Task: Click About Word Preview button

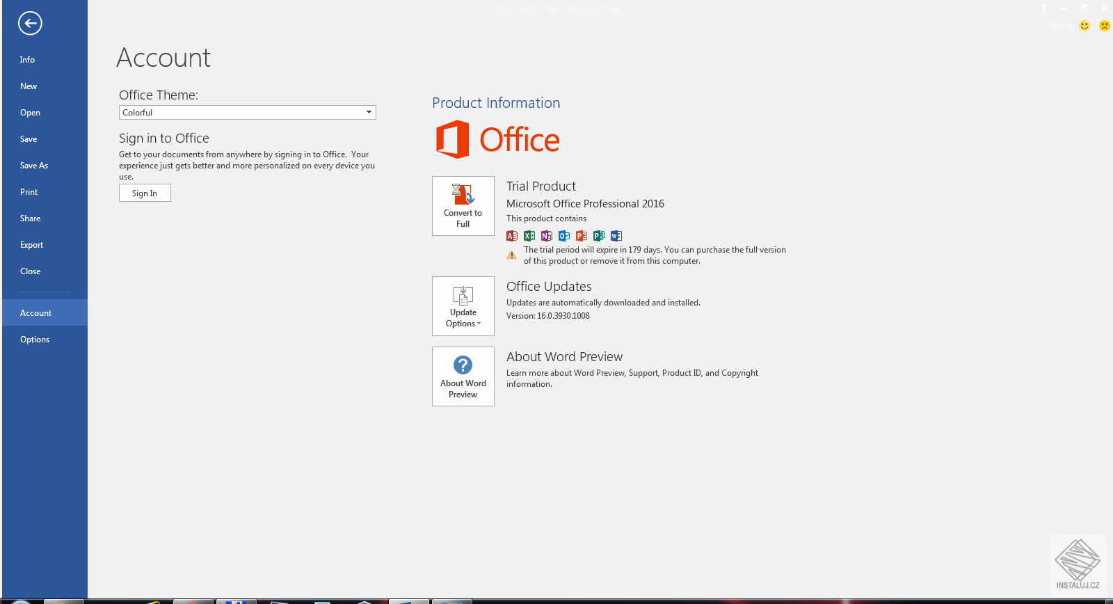Action: point(463,376)
